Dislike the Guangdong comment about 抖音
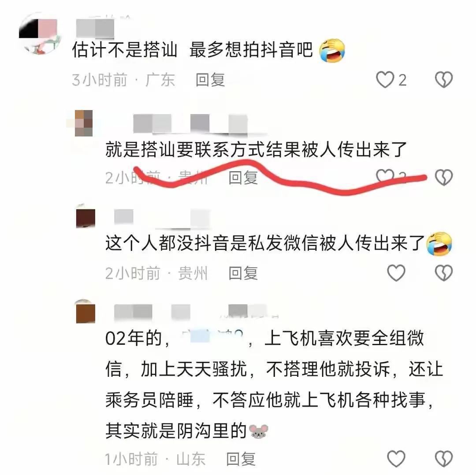 coord(444,80)
